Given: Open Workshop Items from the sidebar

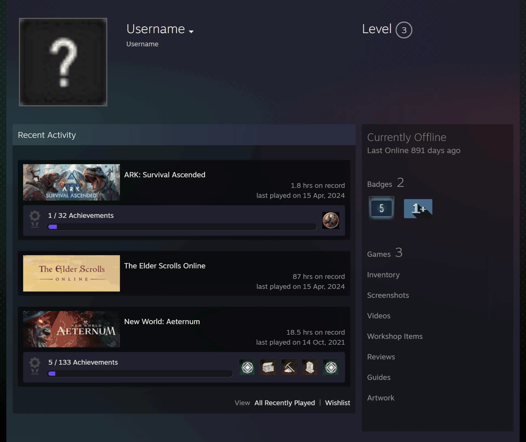Looking at the screenshot, I should 395,337.
